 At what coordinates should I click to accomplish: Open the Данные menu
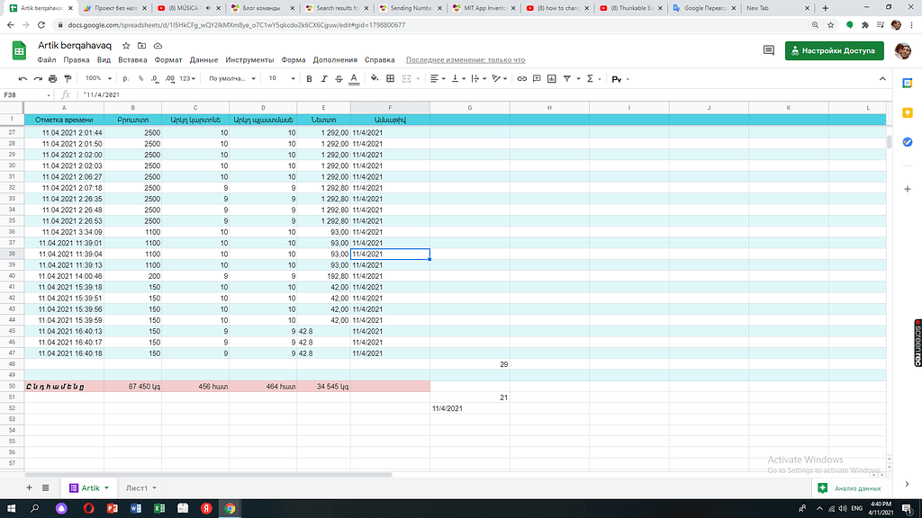click(203, 60)
